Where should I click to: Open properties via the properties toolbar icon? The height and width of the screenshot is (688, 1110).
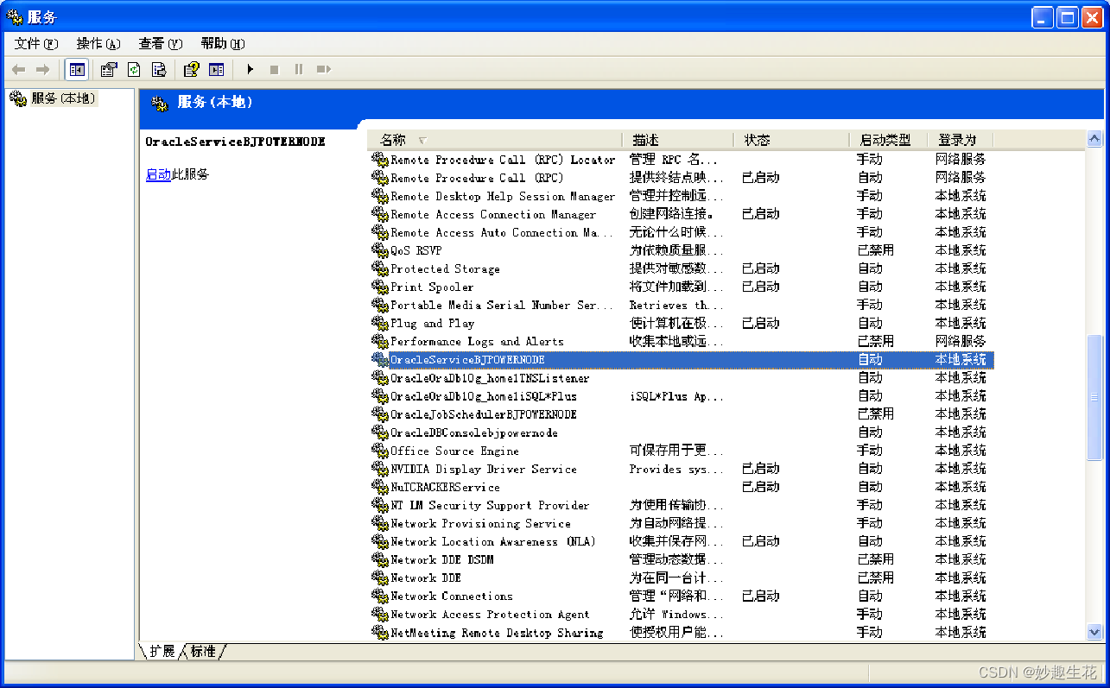pyautogui.click(x=107, y=69)
